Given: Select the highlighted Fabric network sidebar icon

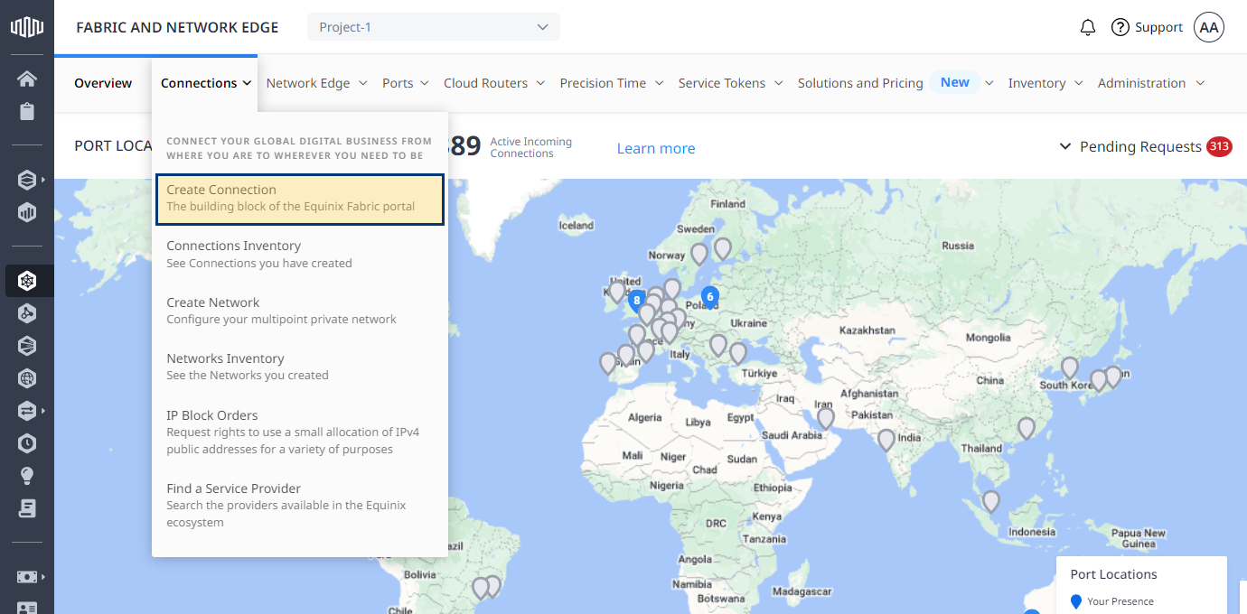Looking at the screenshot, I should pos(27,281).
